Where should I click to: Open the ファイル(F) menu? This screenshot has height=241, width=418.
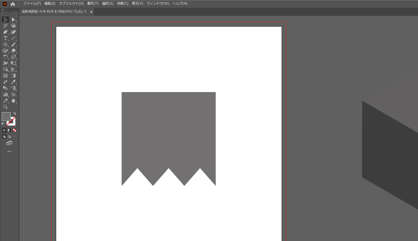click(x=32, y=3)
